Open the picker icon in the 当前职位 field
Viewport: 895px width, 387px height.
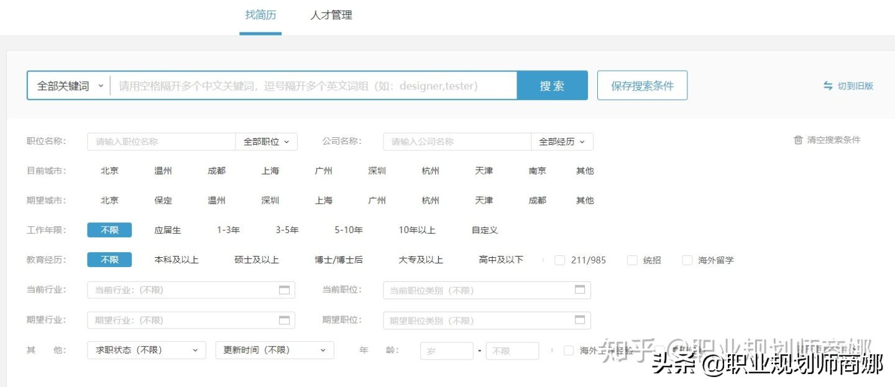pyautogui.click(x=580, y=289)
